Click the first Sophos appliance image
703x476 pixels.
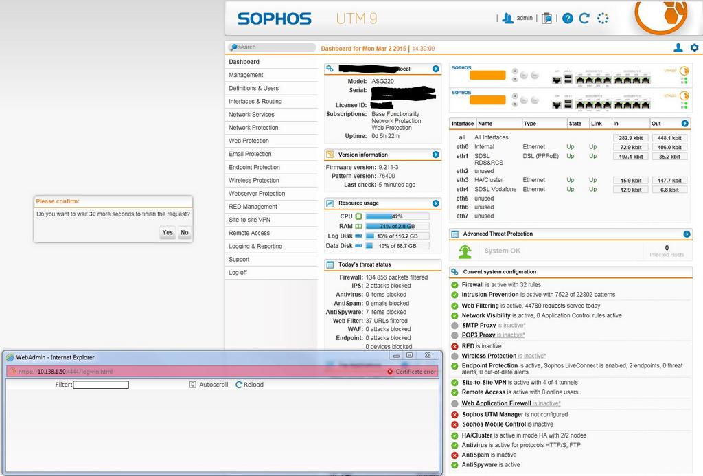[571, 75]
